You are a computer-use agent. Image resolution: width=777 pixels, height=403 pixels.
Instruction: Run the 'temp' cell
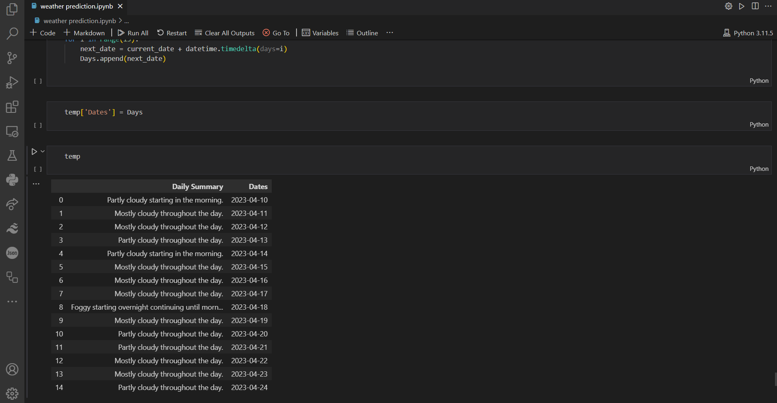tap(34, 151)
